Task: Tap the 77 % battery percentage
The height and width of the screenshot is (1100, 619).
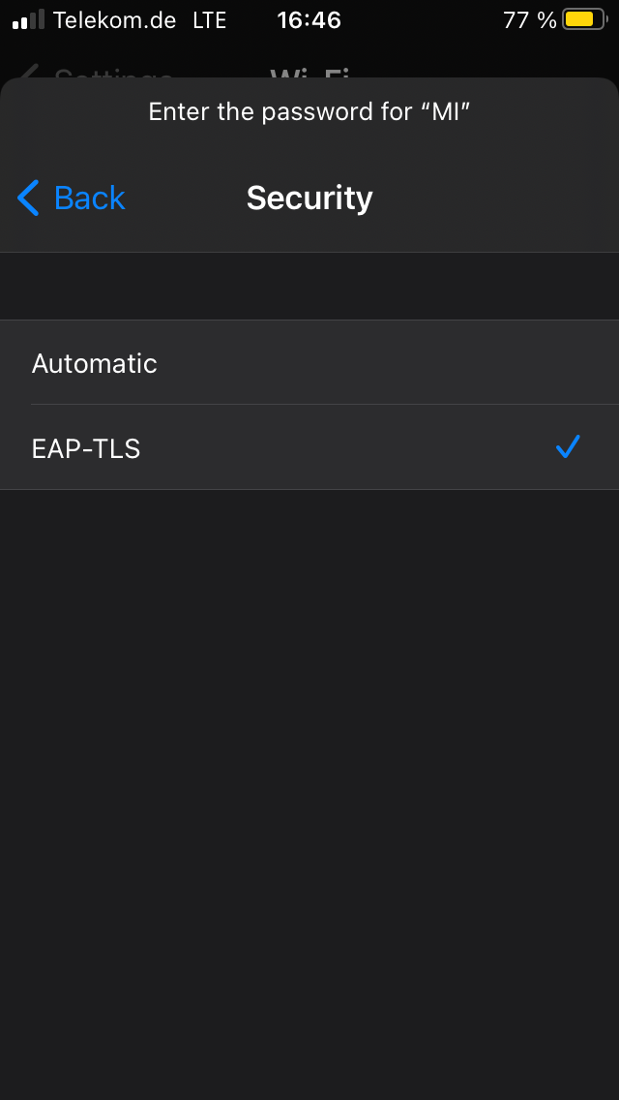Action: pyautogui.click(x=529, y=19)
